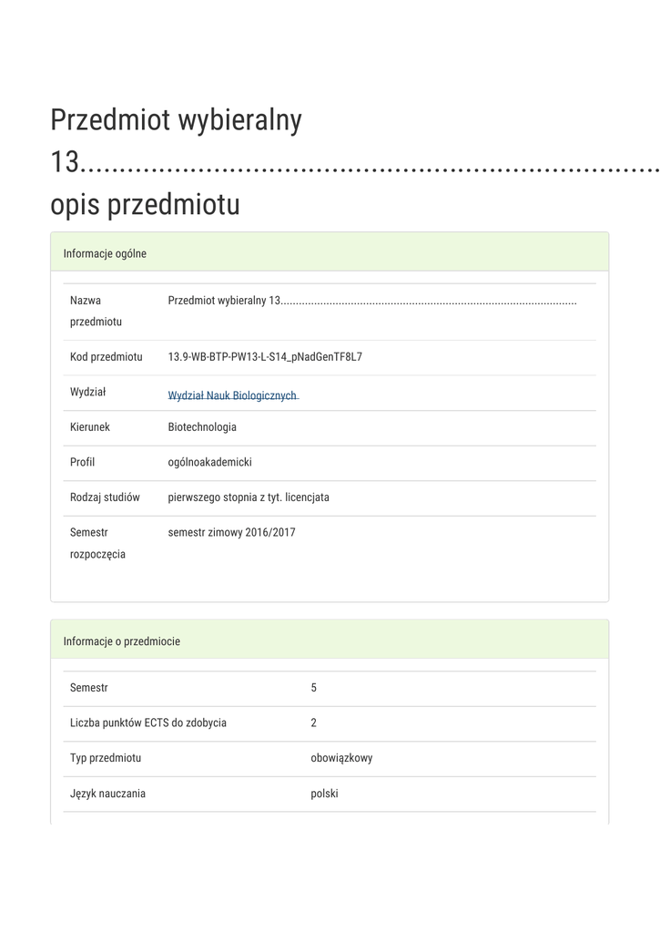Select the obowiązkowy value
660x933 pixels.
point(341,758)
